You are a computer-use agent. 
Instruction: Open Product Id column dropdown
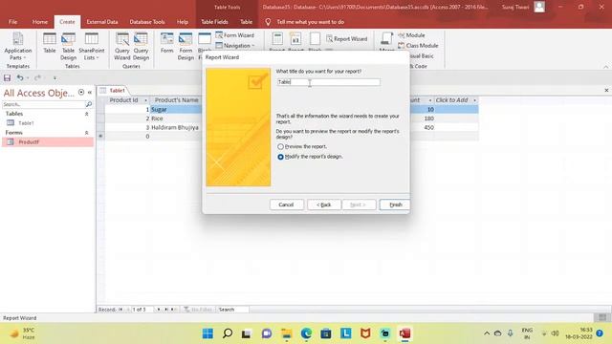tap(146, 100)
